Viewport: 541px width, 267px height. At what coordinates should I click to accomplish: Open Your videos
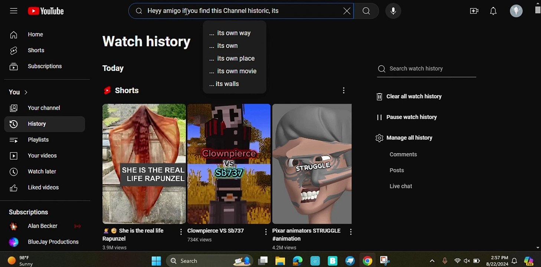coord(45,156)
